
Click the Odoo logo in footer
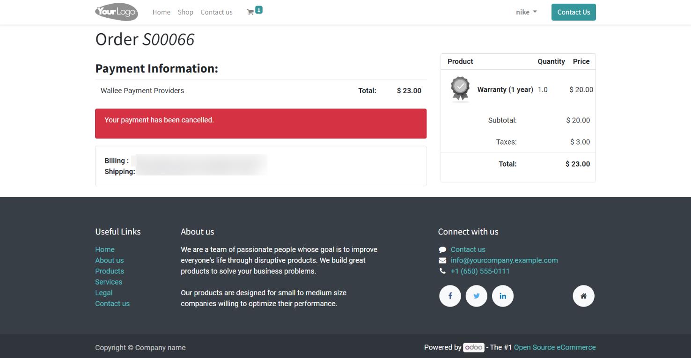pos(473,347)
